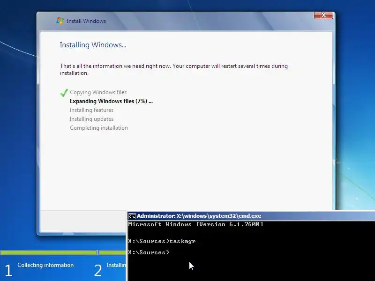The image size is (375, 281).
Task: Select the Installing updates step
Action: point(91,119)
